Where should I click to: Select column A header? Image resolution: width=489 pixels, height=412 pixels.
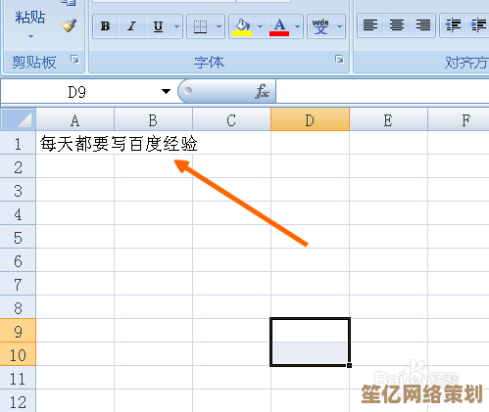[x=75, y=120]
